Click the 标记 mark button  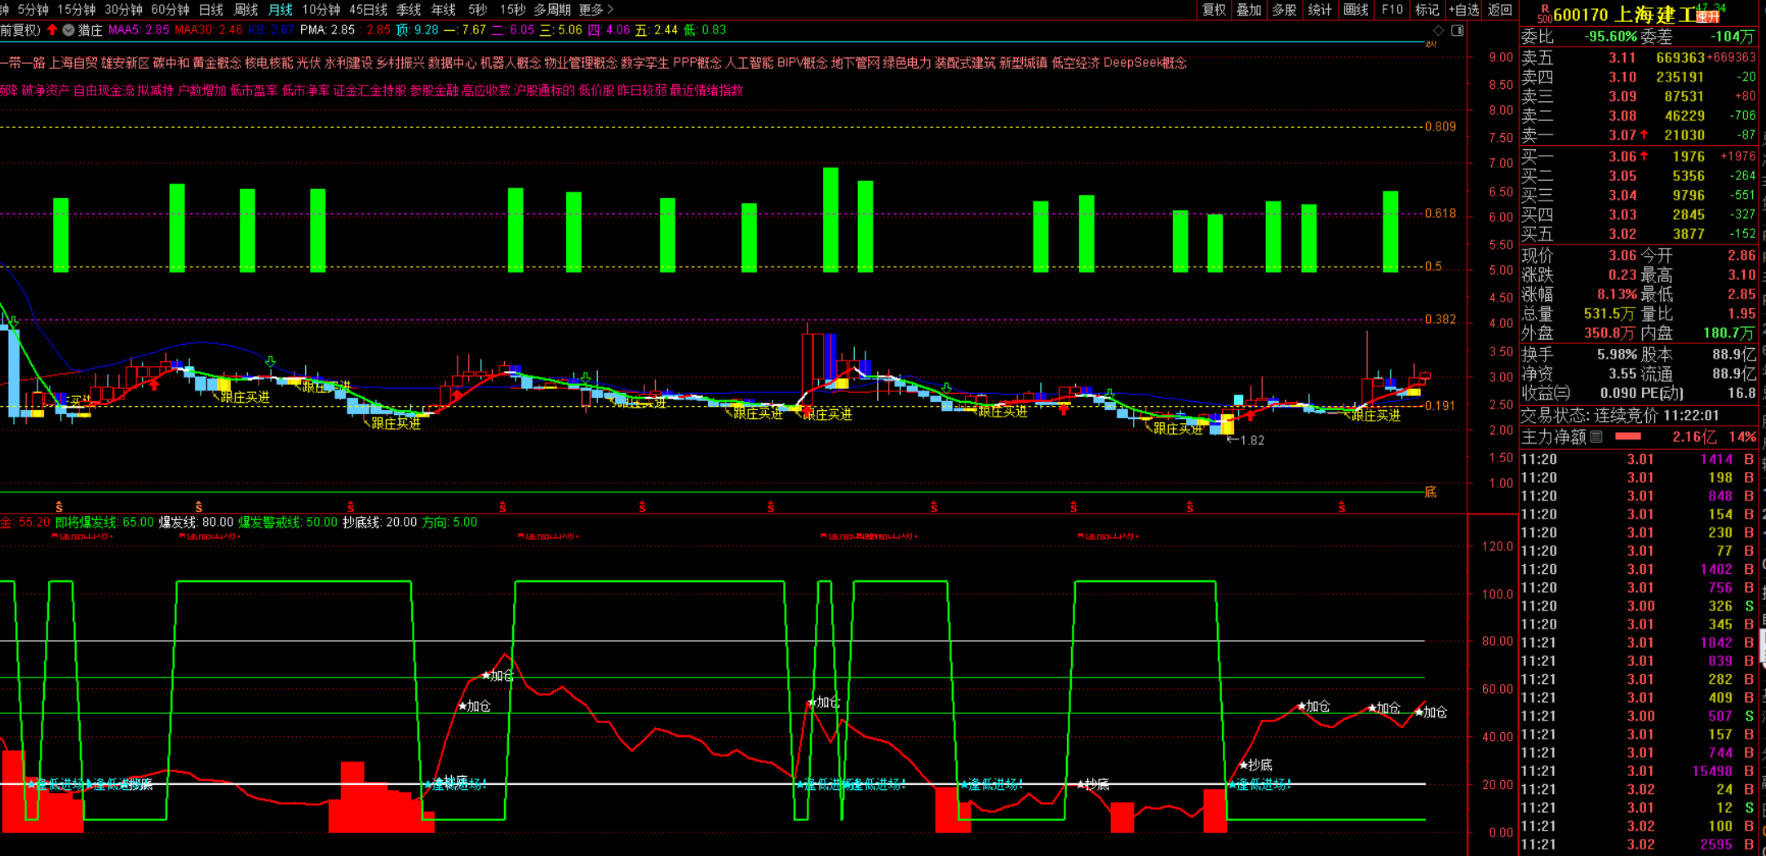(1427, 10)
